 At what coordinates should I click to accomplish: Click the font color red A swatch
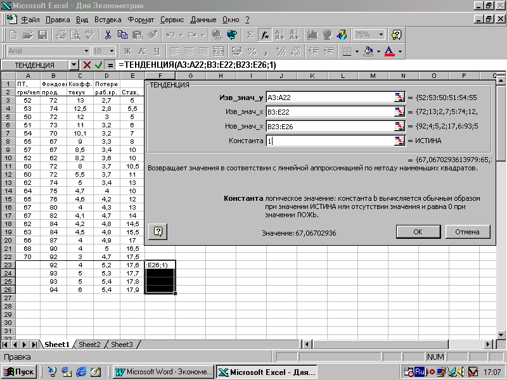point(388,51)
